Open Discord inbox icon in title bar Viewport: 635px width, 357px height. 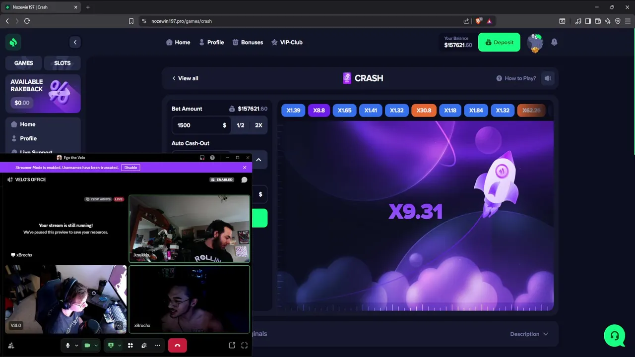click(x=202, y=158)
